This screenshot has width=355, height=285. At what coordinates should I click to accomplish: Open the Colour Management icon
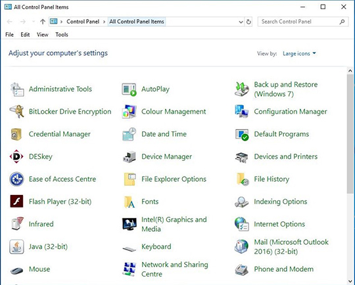pos(130,112)
